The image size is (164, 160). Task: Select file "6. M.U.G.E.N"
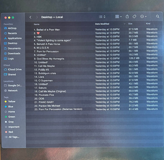(x=41, y=48)
